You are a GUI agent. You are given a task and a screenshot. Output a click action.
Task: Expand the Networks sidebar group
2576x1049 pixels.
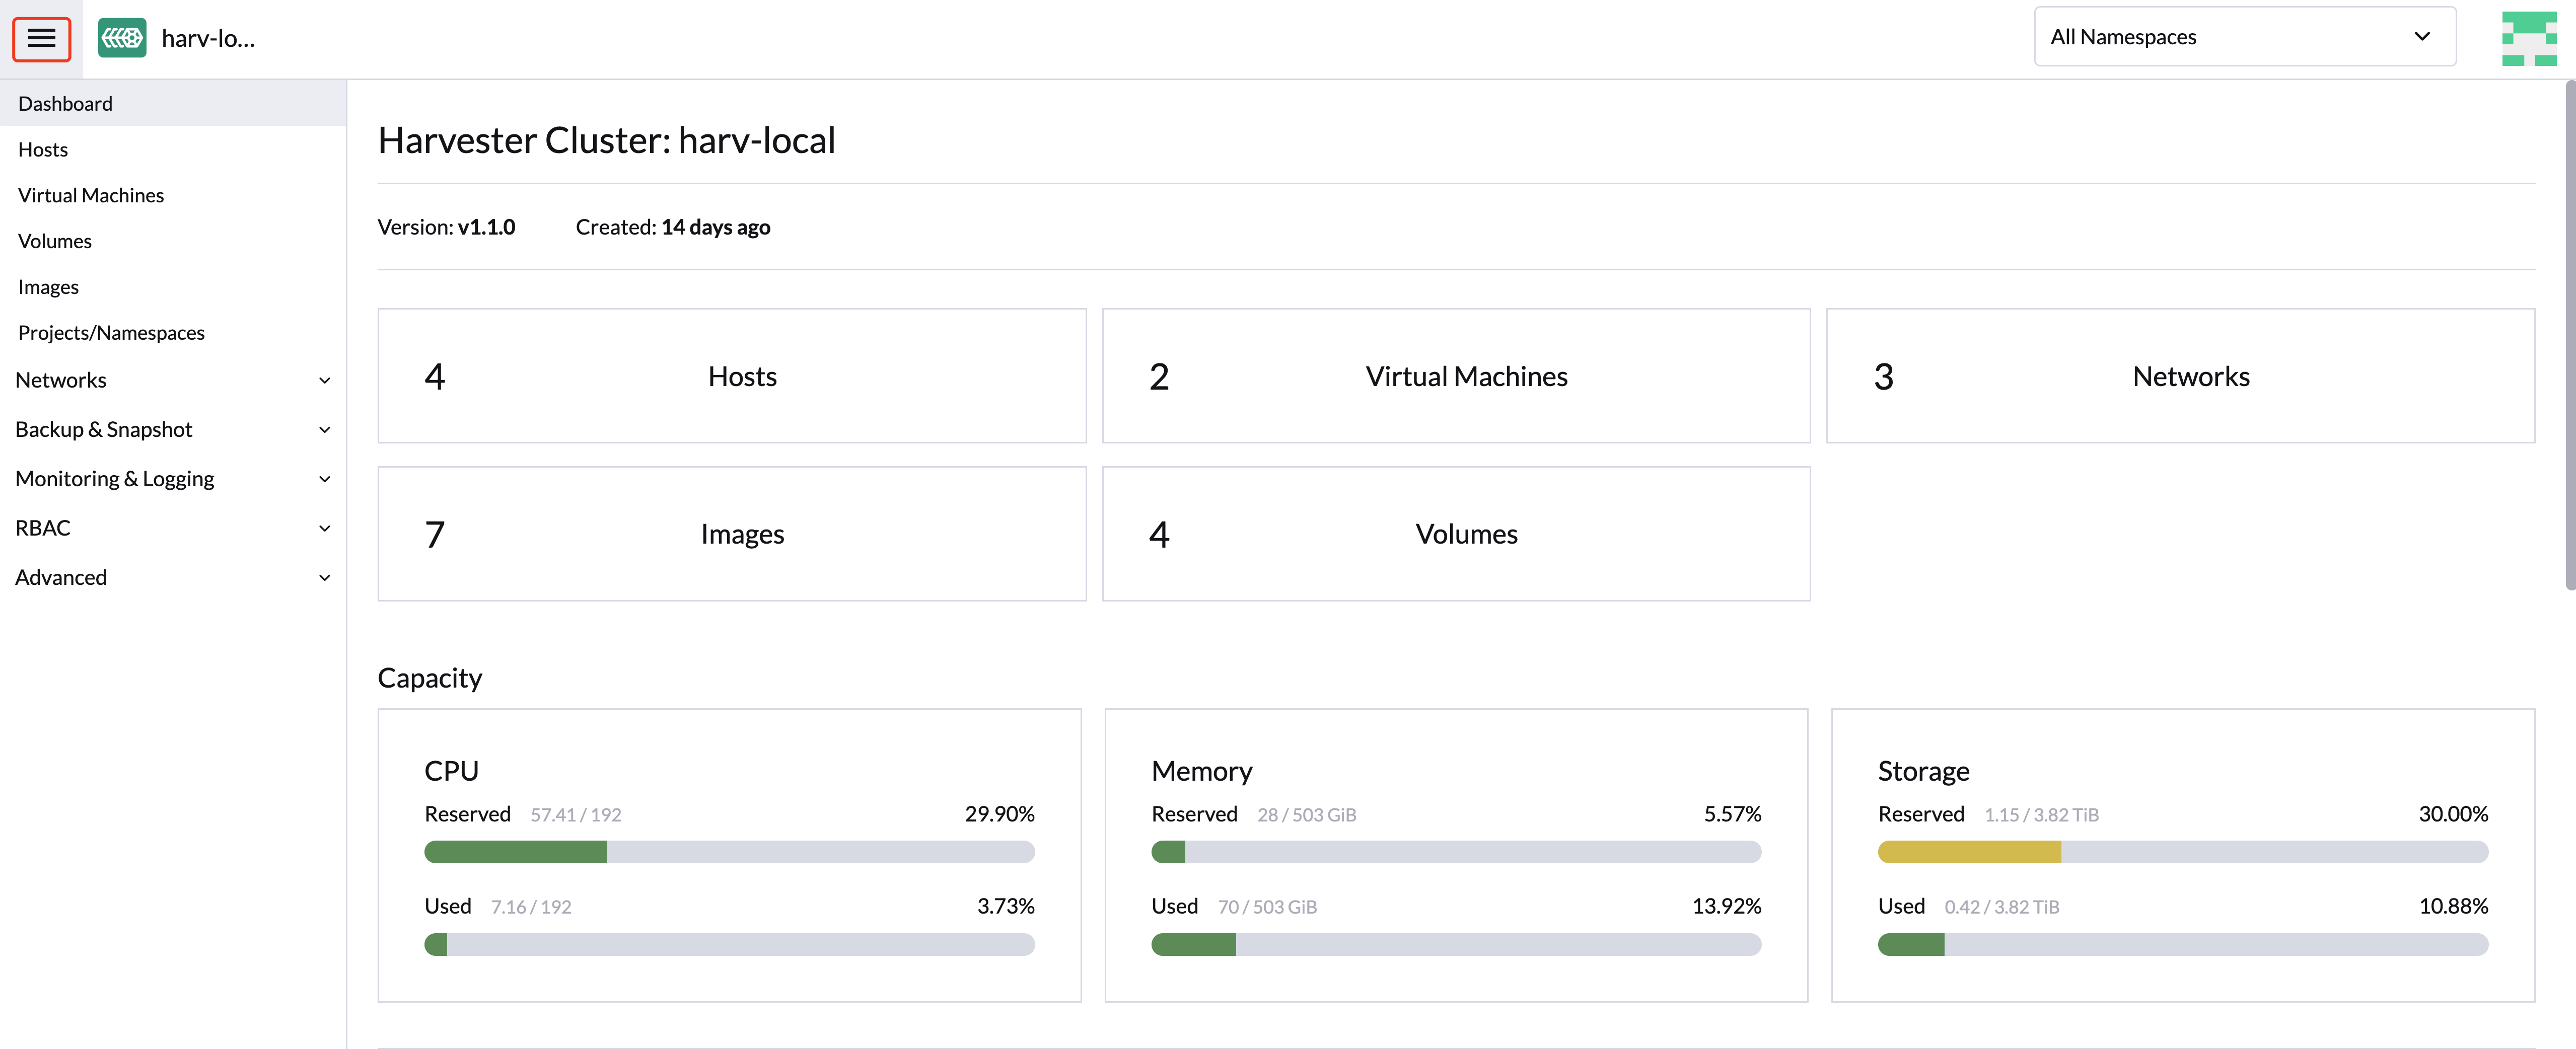click(x=324, y=380)
